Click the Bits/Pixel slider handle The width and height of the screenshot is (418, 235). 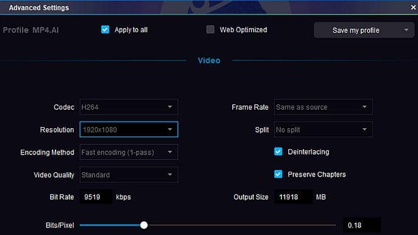click(x=144, y=225)
